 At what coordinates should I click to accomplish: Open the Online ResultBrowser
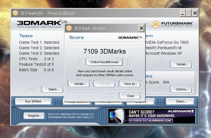[x=105, y=62]
